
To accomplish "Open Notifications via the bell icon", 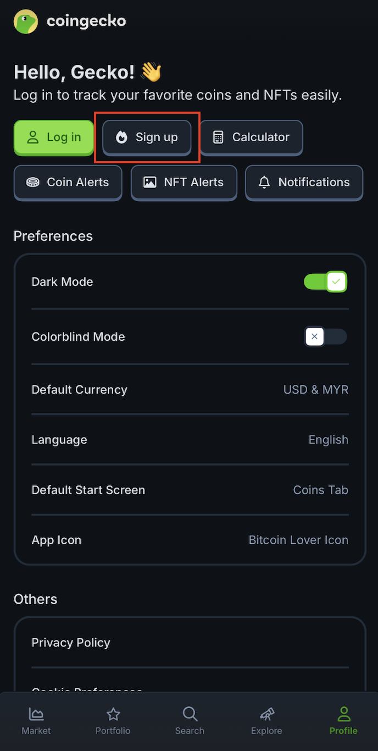I will tap(264, 182).
